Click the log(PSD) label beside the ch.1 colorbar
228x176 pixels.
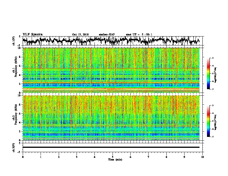point(216,75)
